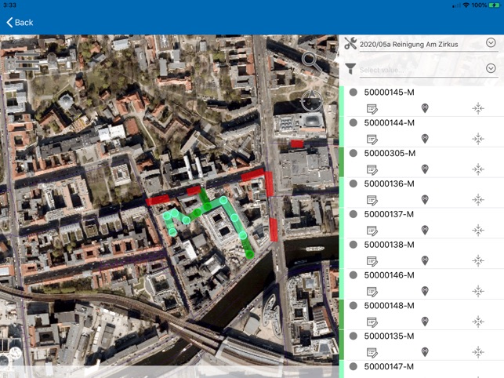Viewport: 504px width, 378px height.
Task: Click the location pin for 50000138-M
Action: click(x=425, y=260)
